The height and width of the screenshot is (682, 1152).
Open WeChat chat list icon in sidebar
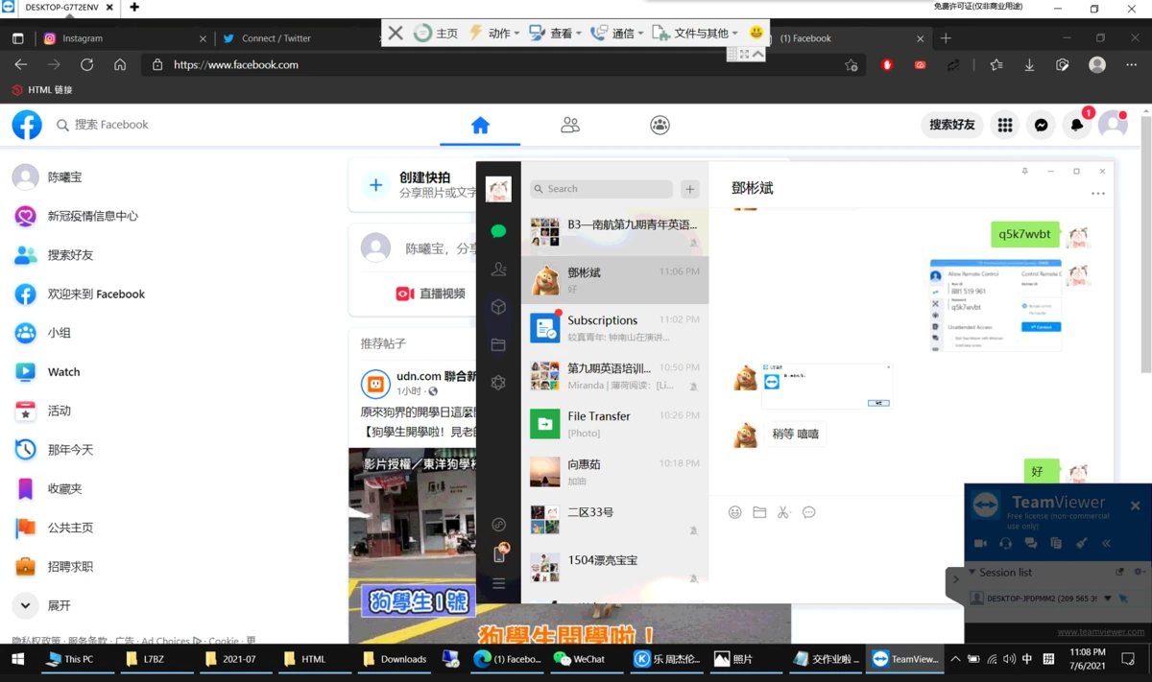(498, 230)
